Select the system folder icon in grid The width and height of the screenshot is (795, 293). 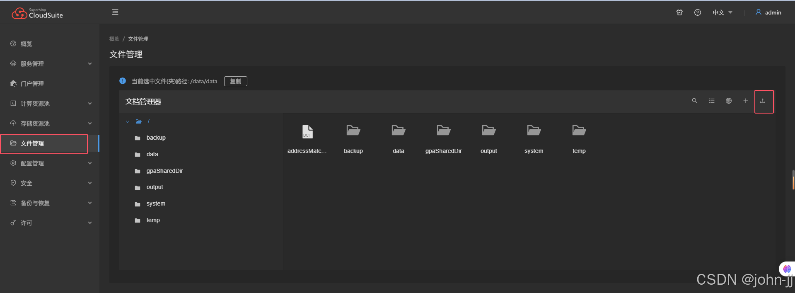pos(534,131)
